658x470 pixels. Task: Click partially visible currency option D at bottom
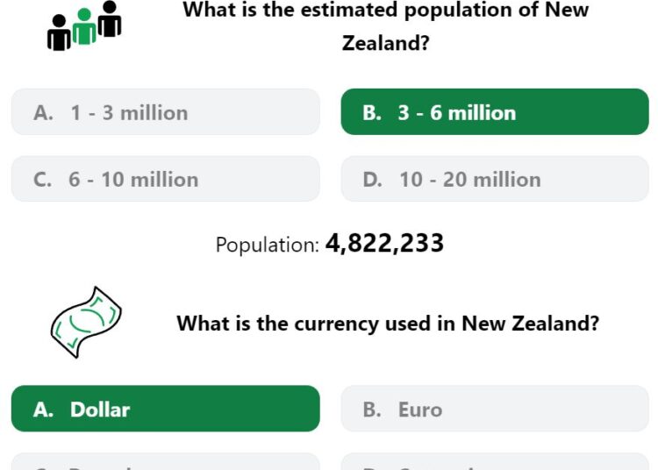(x=495, y=461)
